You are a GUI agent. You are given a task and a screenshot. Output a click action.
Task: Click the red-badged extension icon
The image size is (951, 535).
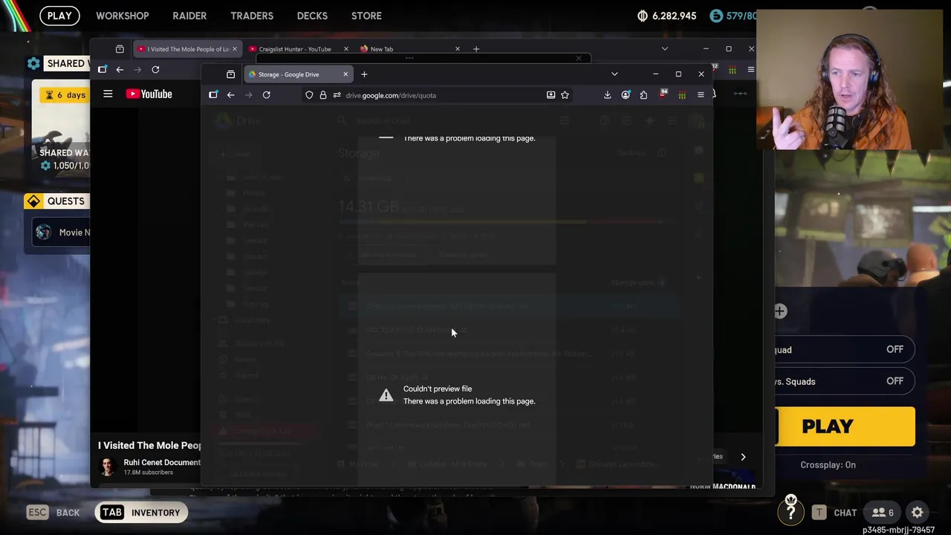[663, 94]
